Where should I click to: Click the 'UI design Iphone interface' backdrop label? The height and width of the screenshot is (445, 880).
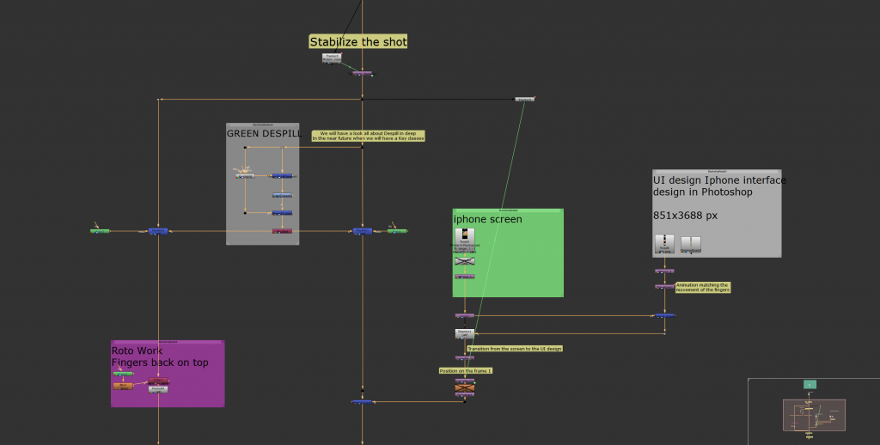[719, 186]
